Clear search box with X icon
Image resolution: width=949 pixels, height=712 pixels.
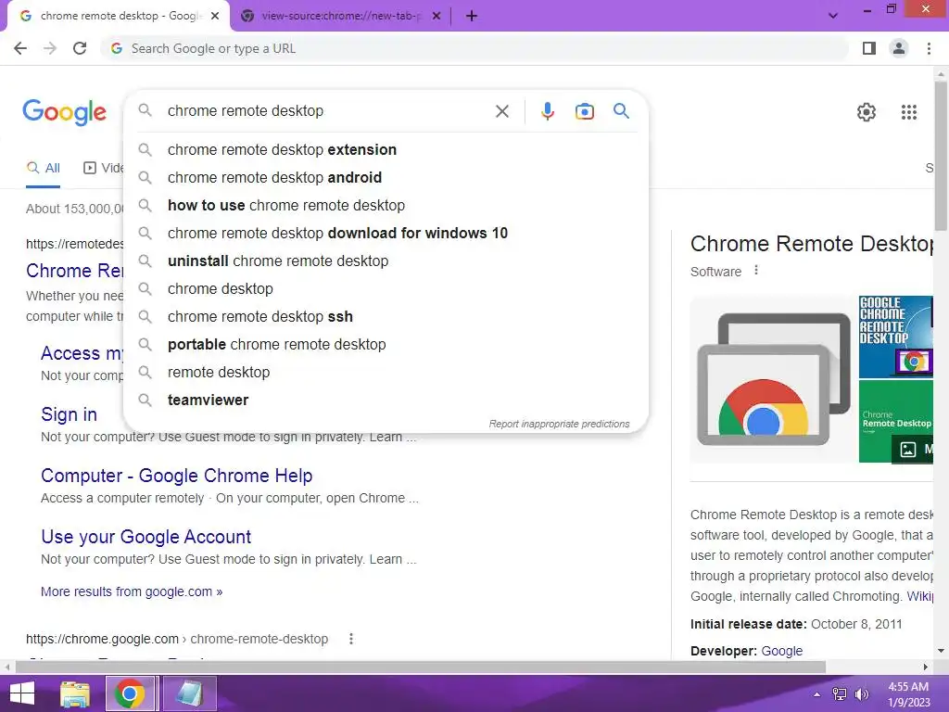[x=501, y=111]
